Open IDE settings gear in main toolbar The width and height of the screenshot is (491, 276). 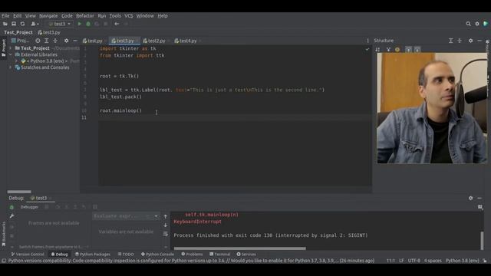click(x=477, y=24)
